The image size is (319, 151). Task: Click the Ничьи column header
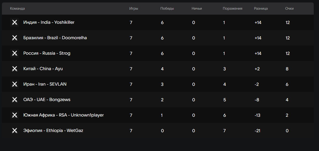pos(197,9)
